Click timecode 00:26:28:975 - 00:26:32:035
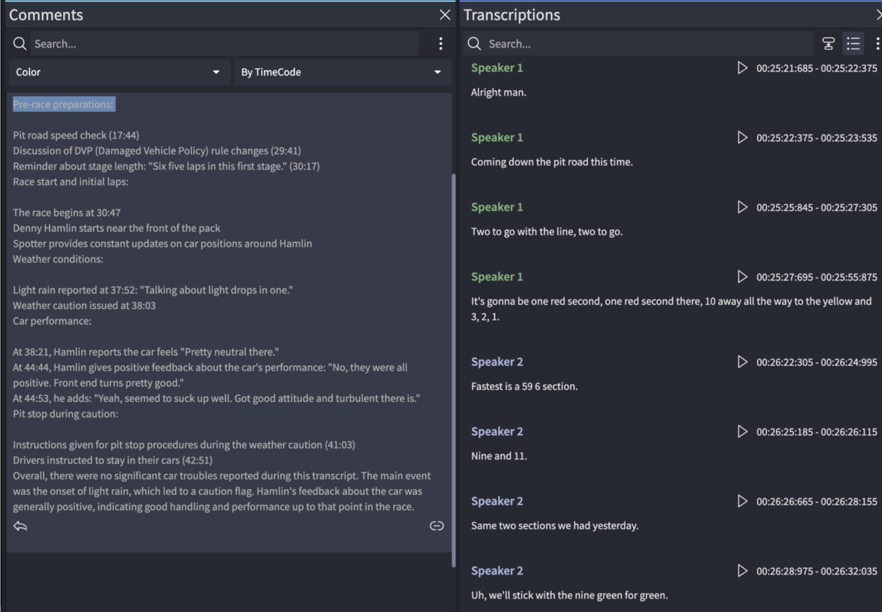The width and height of the screenshot is (882, 612). click(816, 571)
